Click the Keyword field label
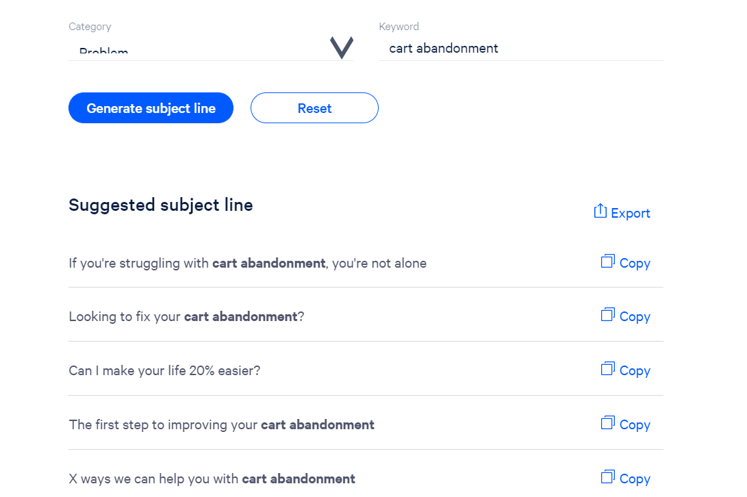747x497 pixels. [398, 27]
